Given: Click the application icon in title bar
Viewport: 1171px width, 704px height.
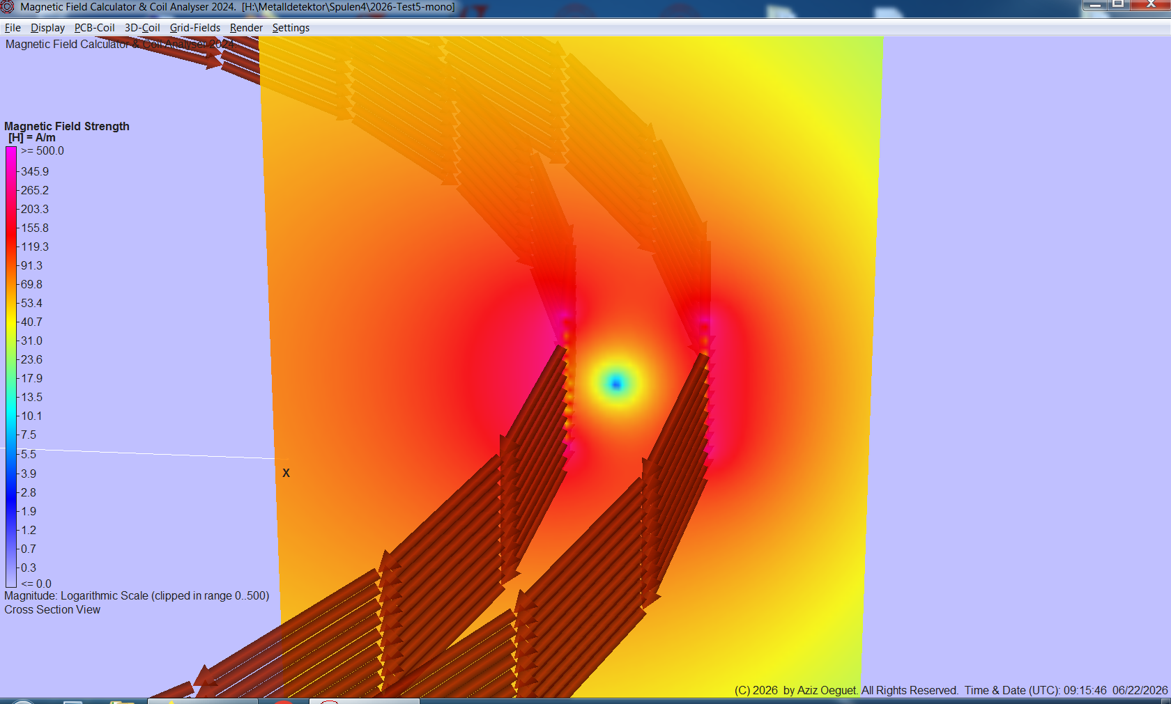Looking at the screenshot, I should point(8,7).
